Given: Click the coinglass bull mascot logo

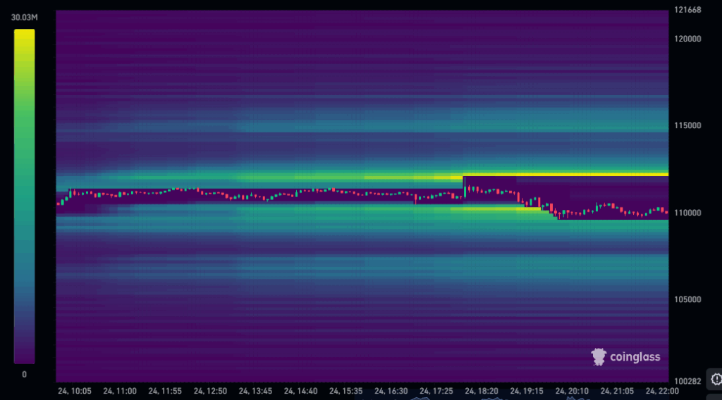Looking at the screenshot, I should coord(598,357).
